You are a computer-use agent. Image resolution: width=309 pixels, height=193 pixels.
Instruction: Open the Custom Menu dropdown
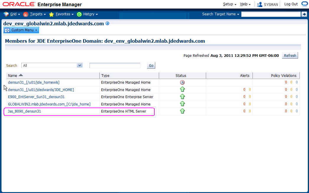click(x=21, y=30)
